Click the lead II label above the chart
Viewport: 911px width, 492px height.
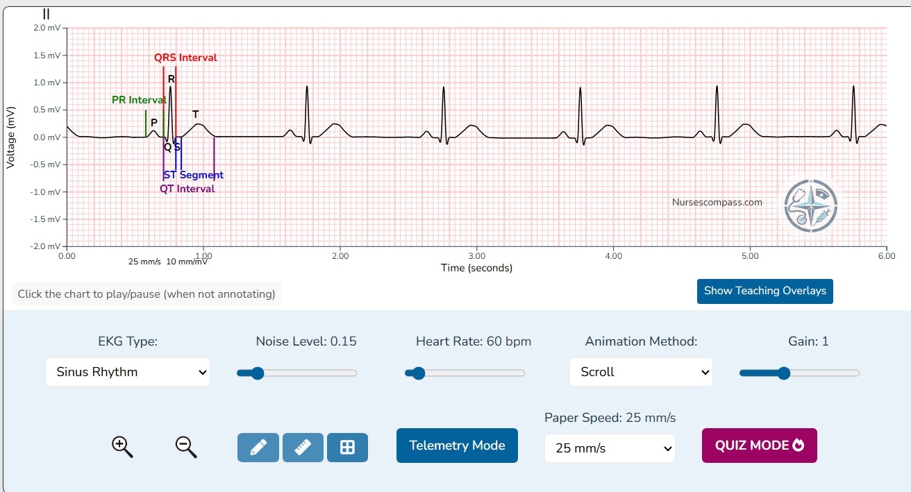pyautogui.click(x=45, y=13)
